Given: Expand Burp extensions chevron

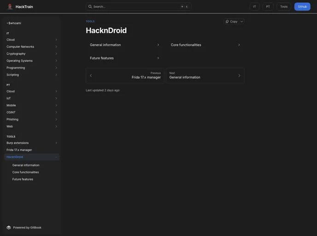Looking at the screenshot, I should pos(56,143).
